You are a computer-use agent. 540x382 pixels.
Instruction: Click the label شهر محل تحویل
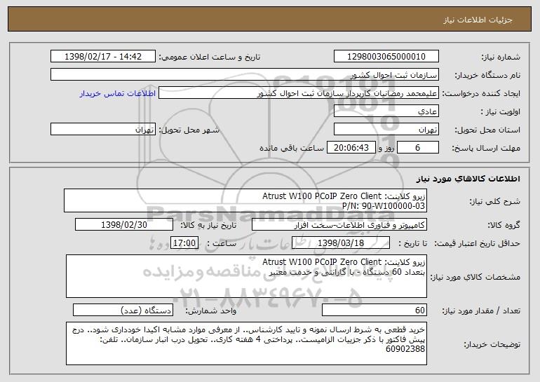coord(189,130)
